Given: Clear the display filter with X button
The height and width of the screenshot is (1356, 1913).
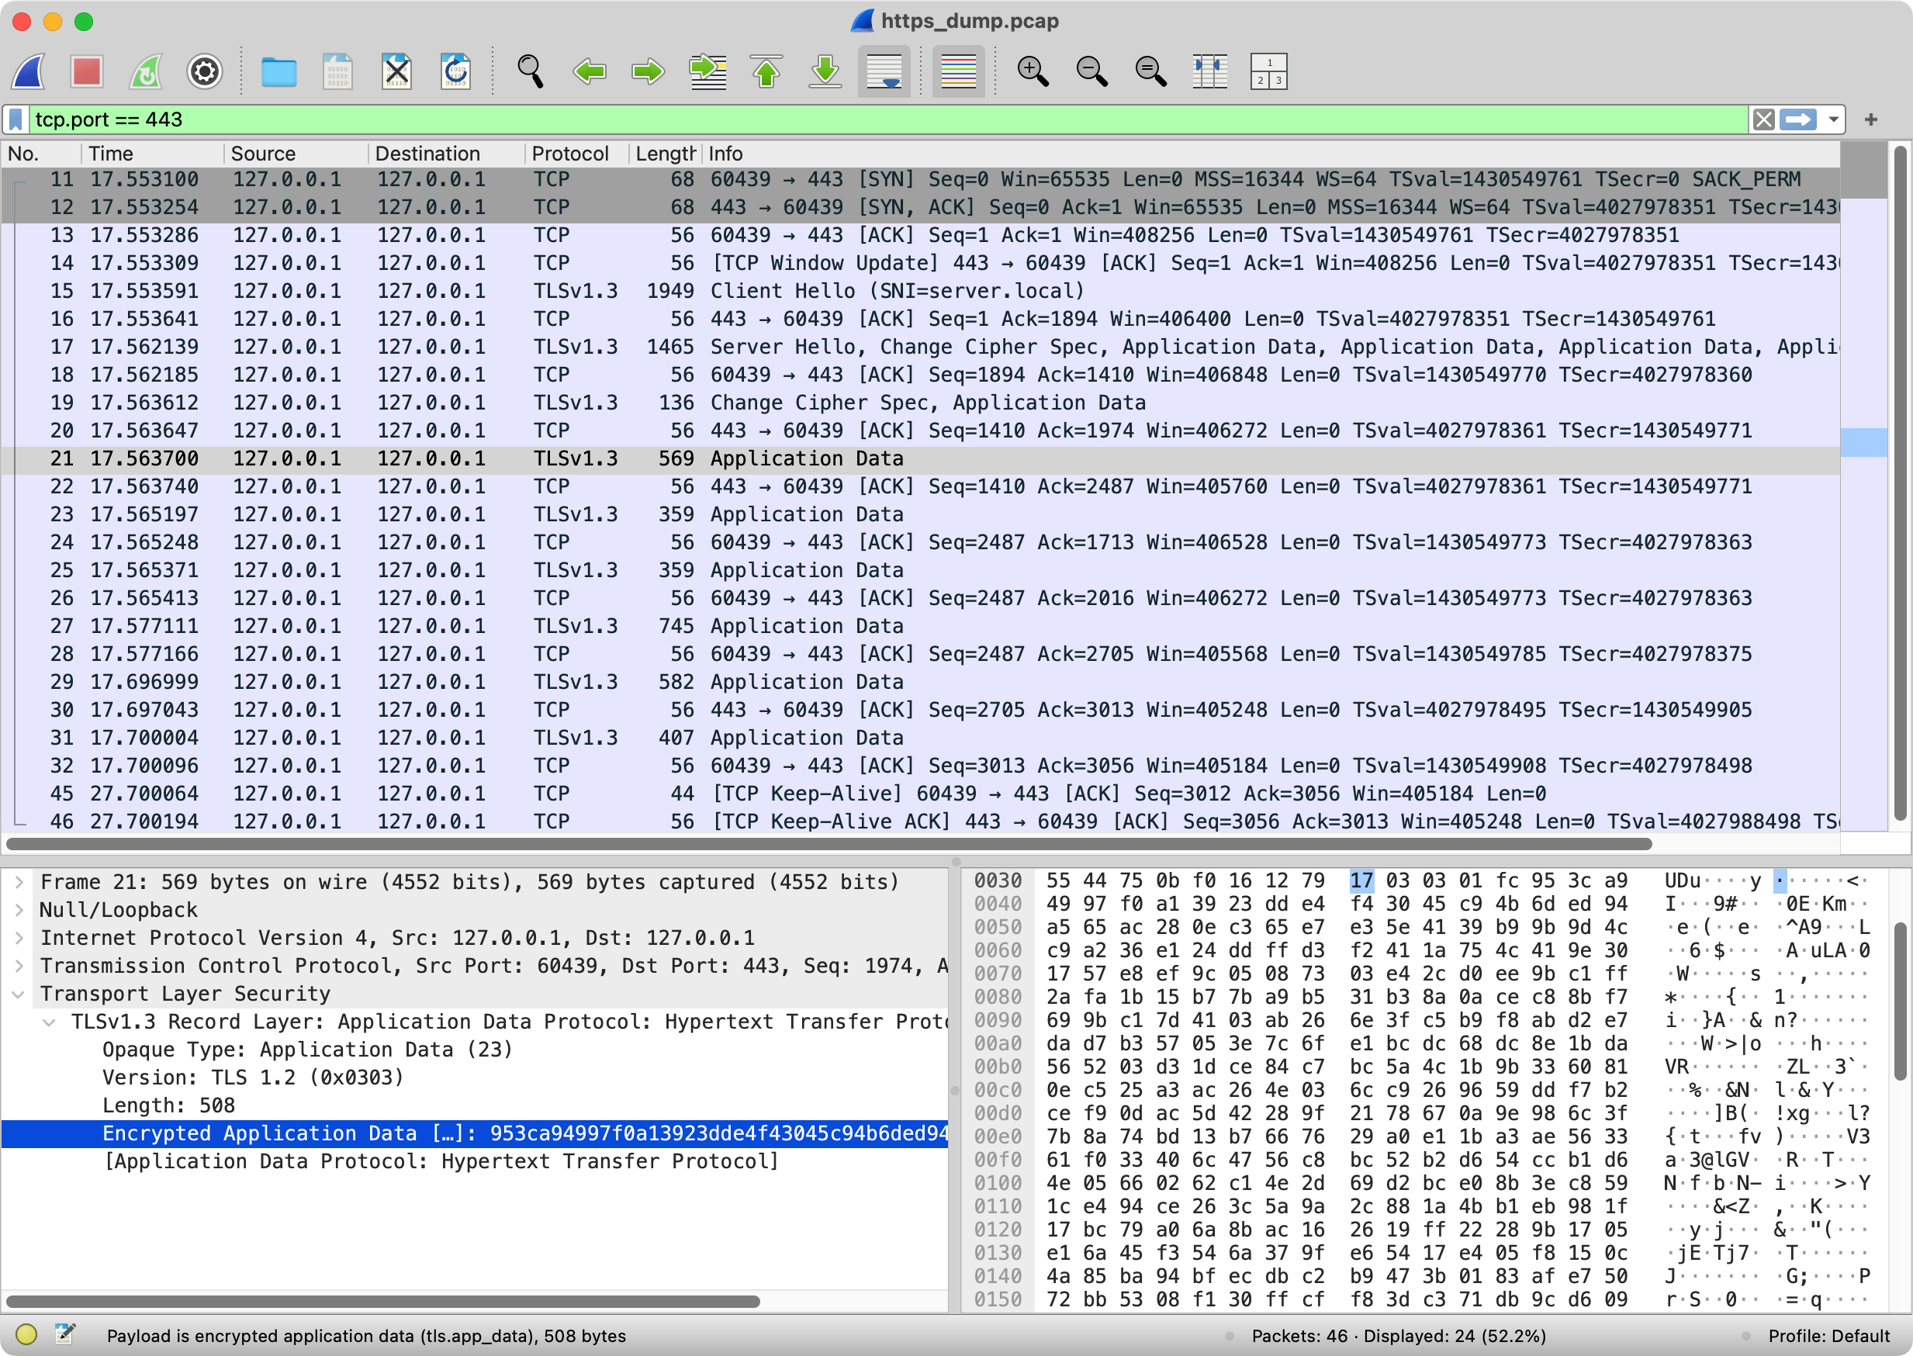Looking at the screenshot, I should point(1763,119).
